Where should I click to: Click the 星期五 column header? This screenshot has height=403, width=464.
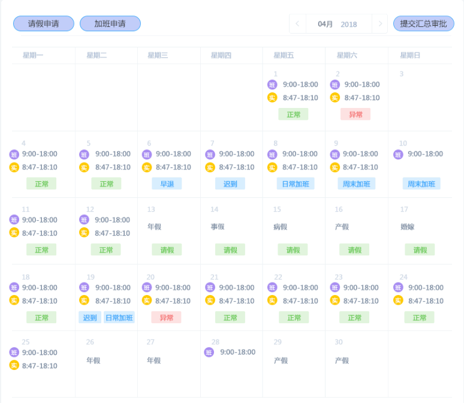(x=284, y=55)
